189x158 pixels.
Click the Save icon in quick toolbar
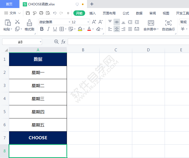point(28,13)
